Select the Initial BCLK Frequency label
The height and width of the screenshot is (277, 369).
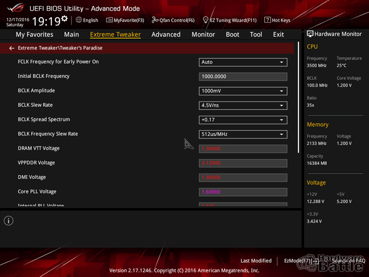[43, 76]
